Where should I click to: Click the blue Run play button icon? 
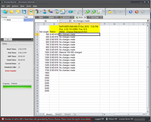point(130,12)
